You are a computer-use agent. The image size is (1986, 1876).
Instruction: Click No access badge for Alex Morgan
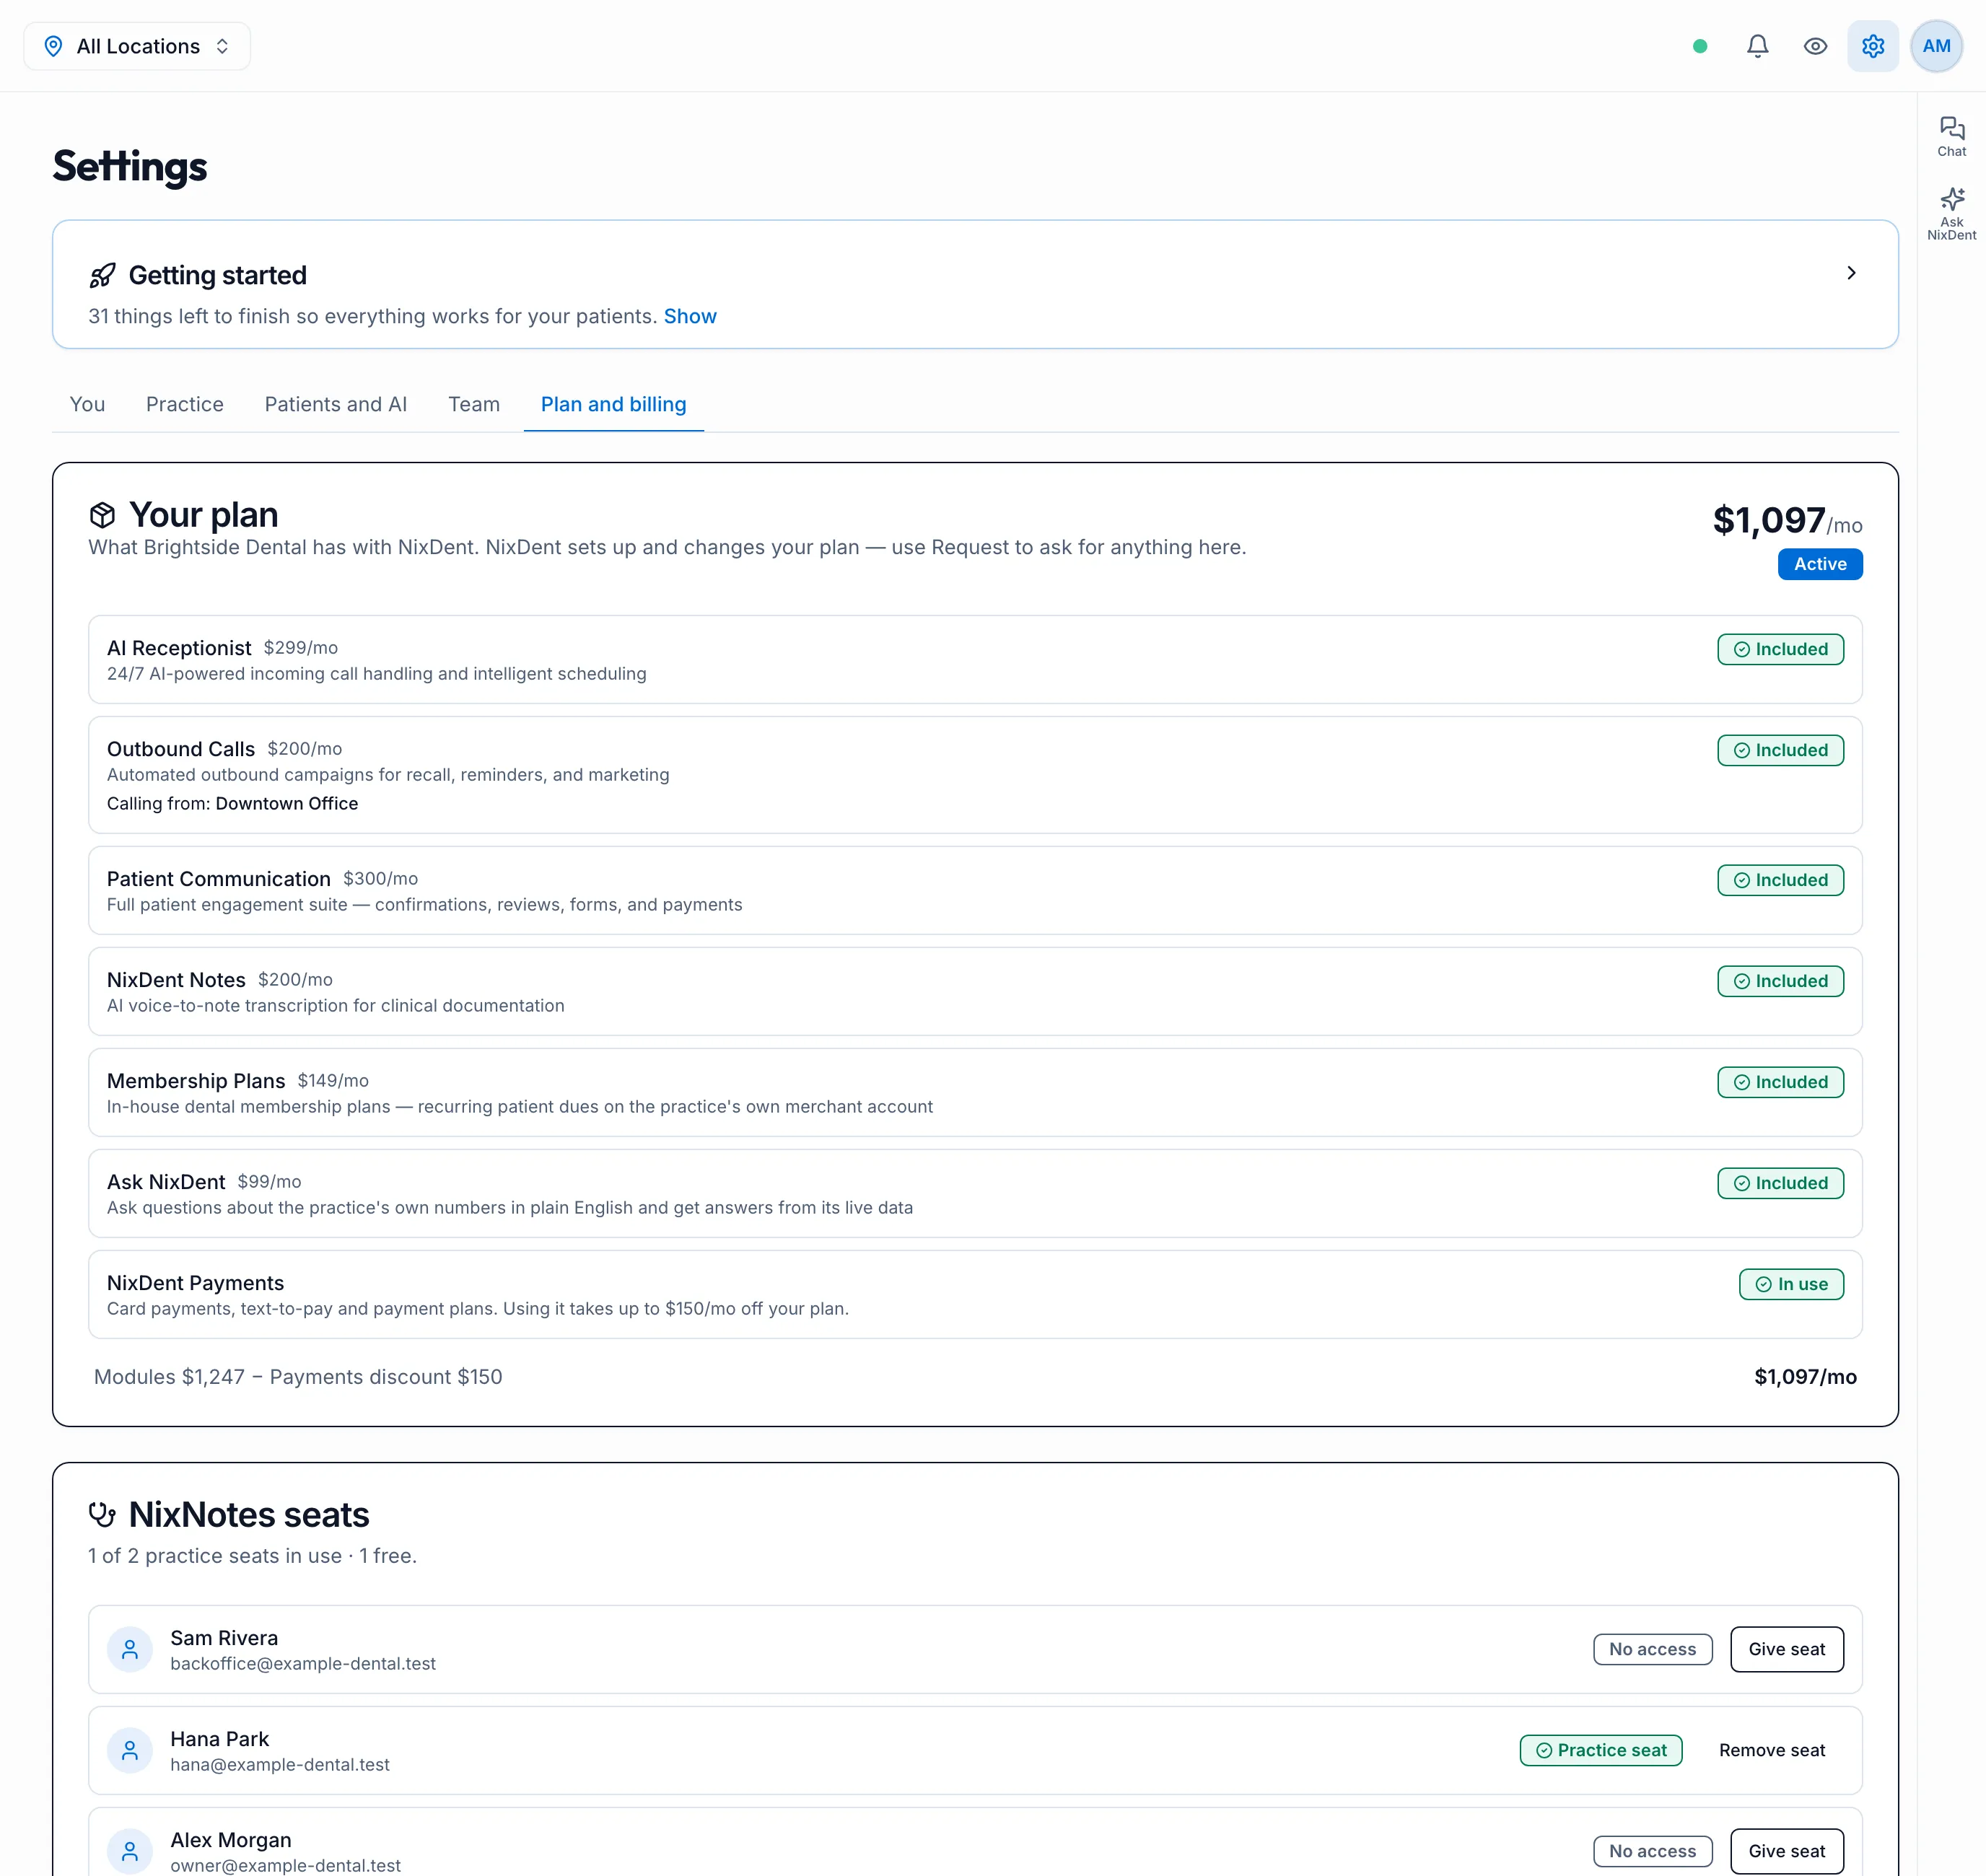[x=1653, y=1851]
